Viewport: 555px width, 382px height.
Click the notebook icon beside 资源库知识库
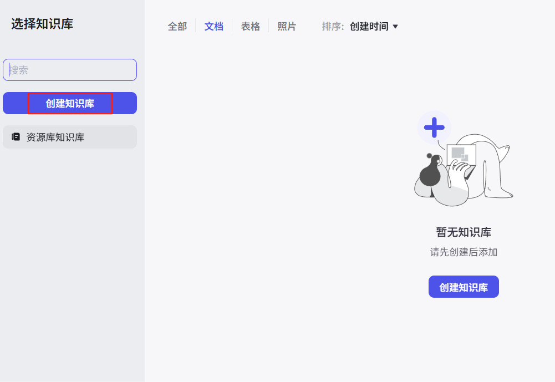(x=17, y=137)
